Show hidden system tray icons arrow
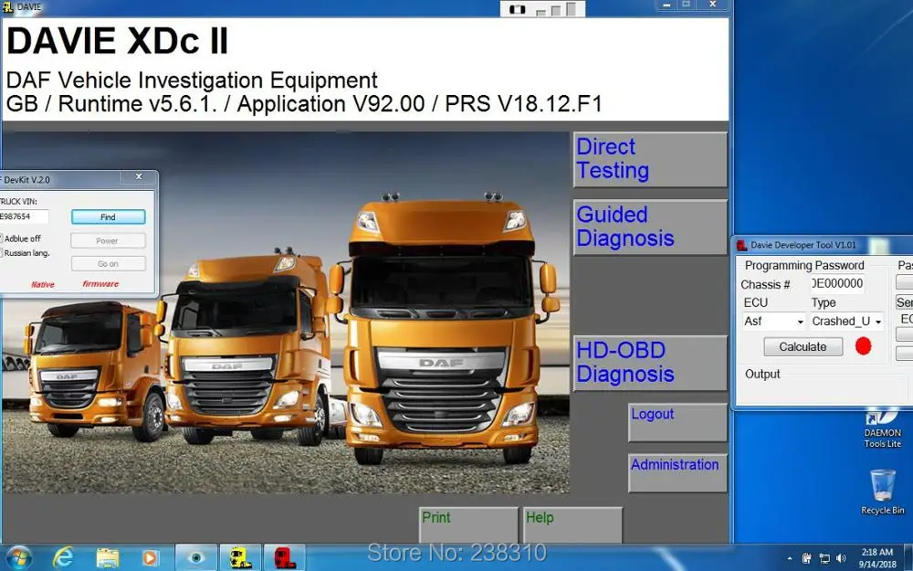This screenshot has width=913, height=571. click(x=789, y=559)
